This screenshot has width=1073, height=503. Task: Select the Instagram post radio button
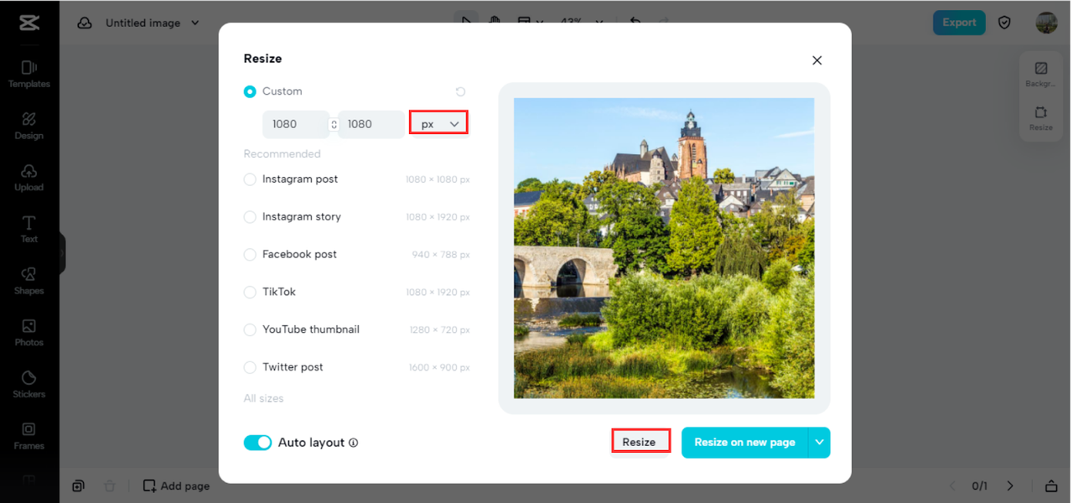click(x=250, y=179)
